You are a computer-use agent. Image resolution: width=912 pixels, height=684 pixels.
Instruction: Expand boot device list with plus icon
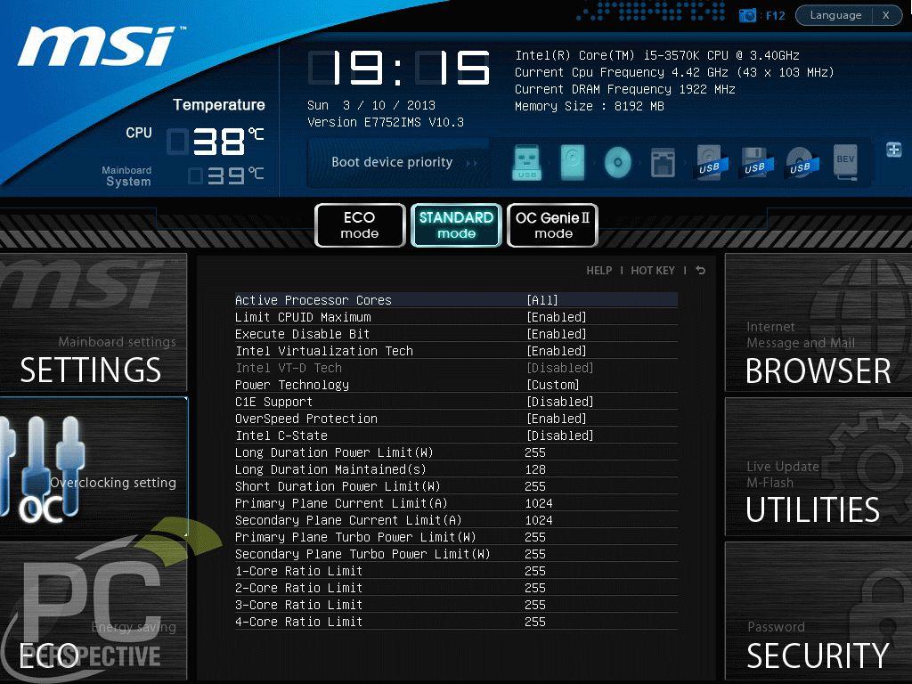(x=893, y=150)
